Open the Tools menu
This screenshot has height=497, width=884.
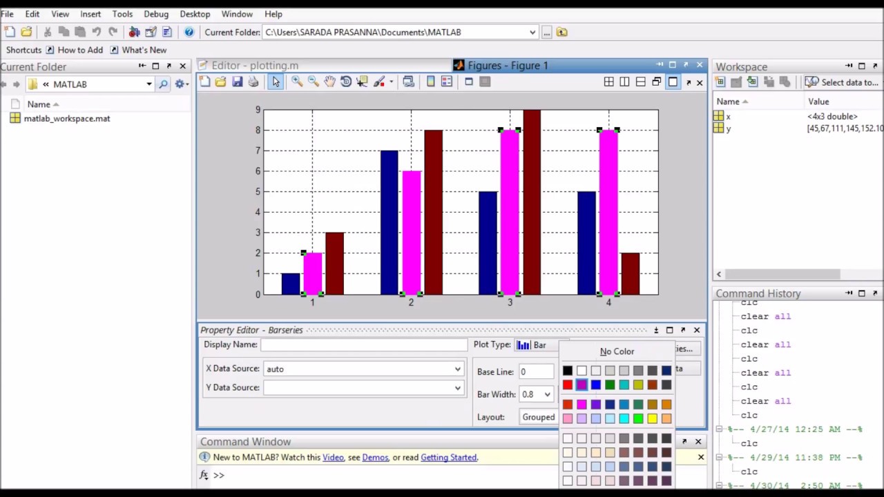[122, 14]
